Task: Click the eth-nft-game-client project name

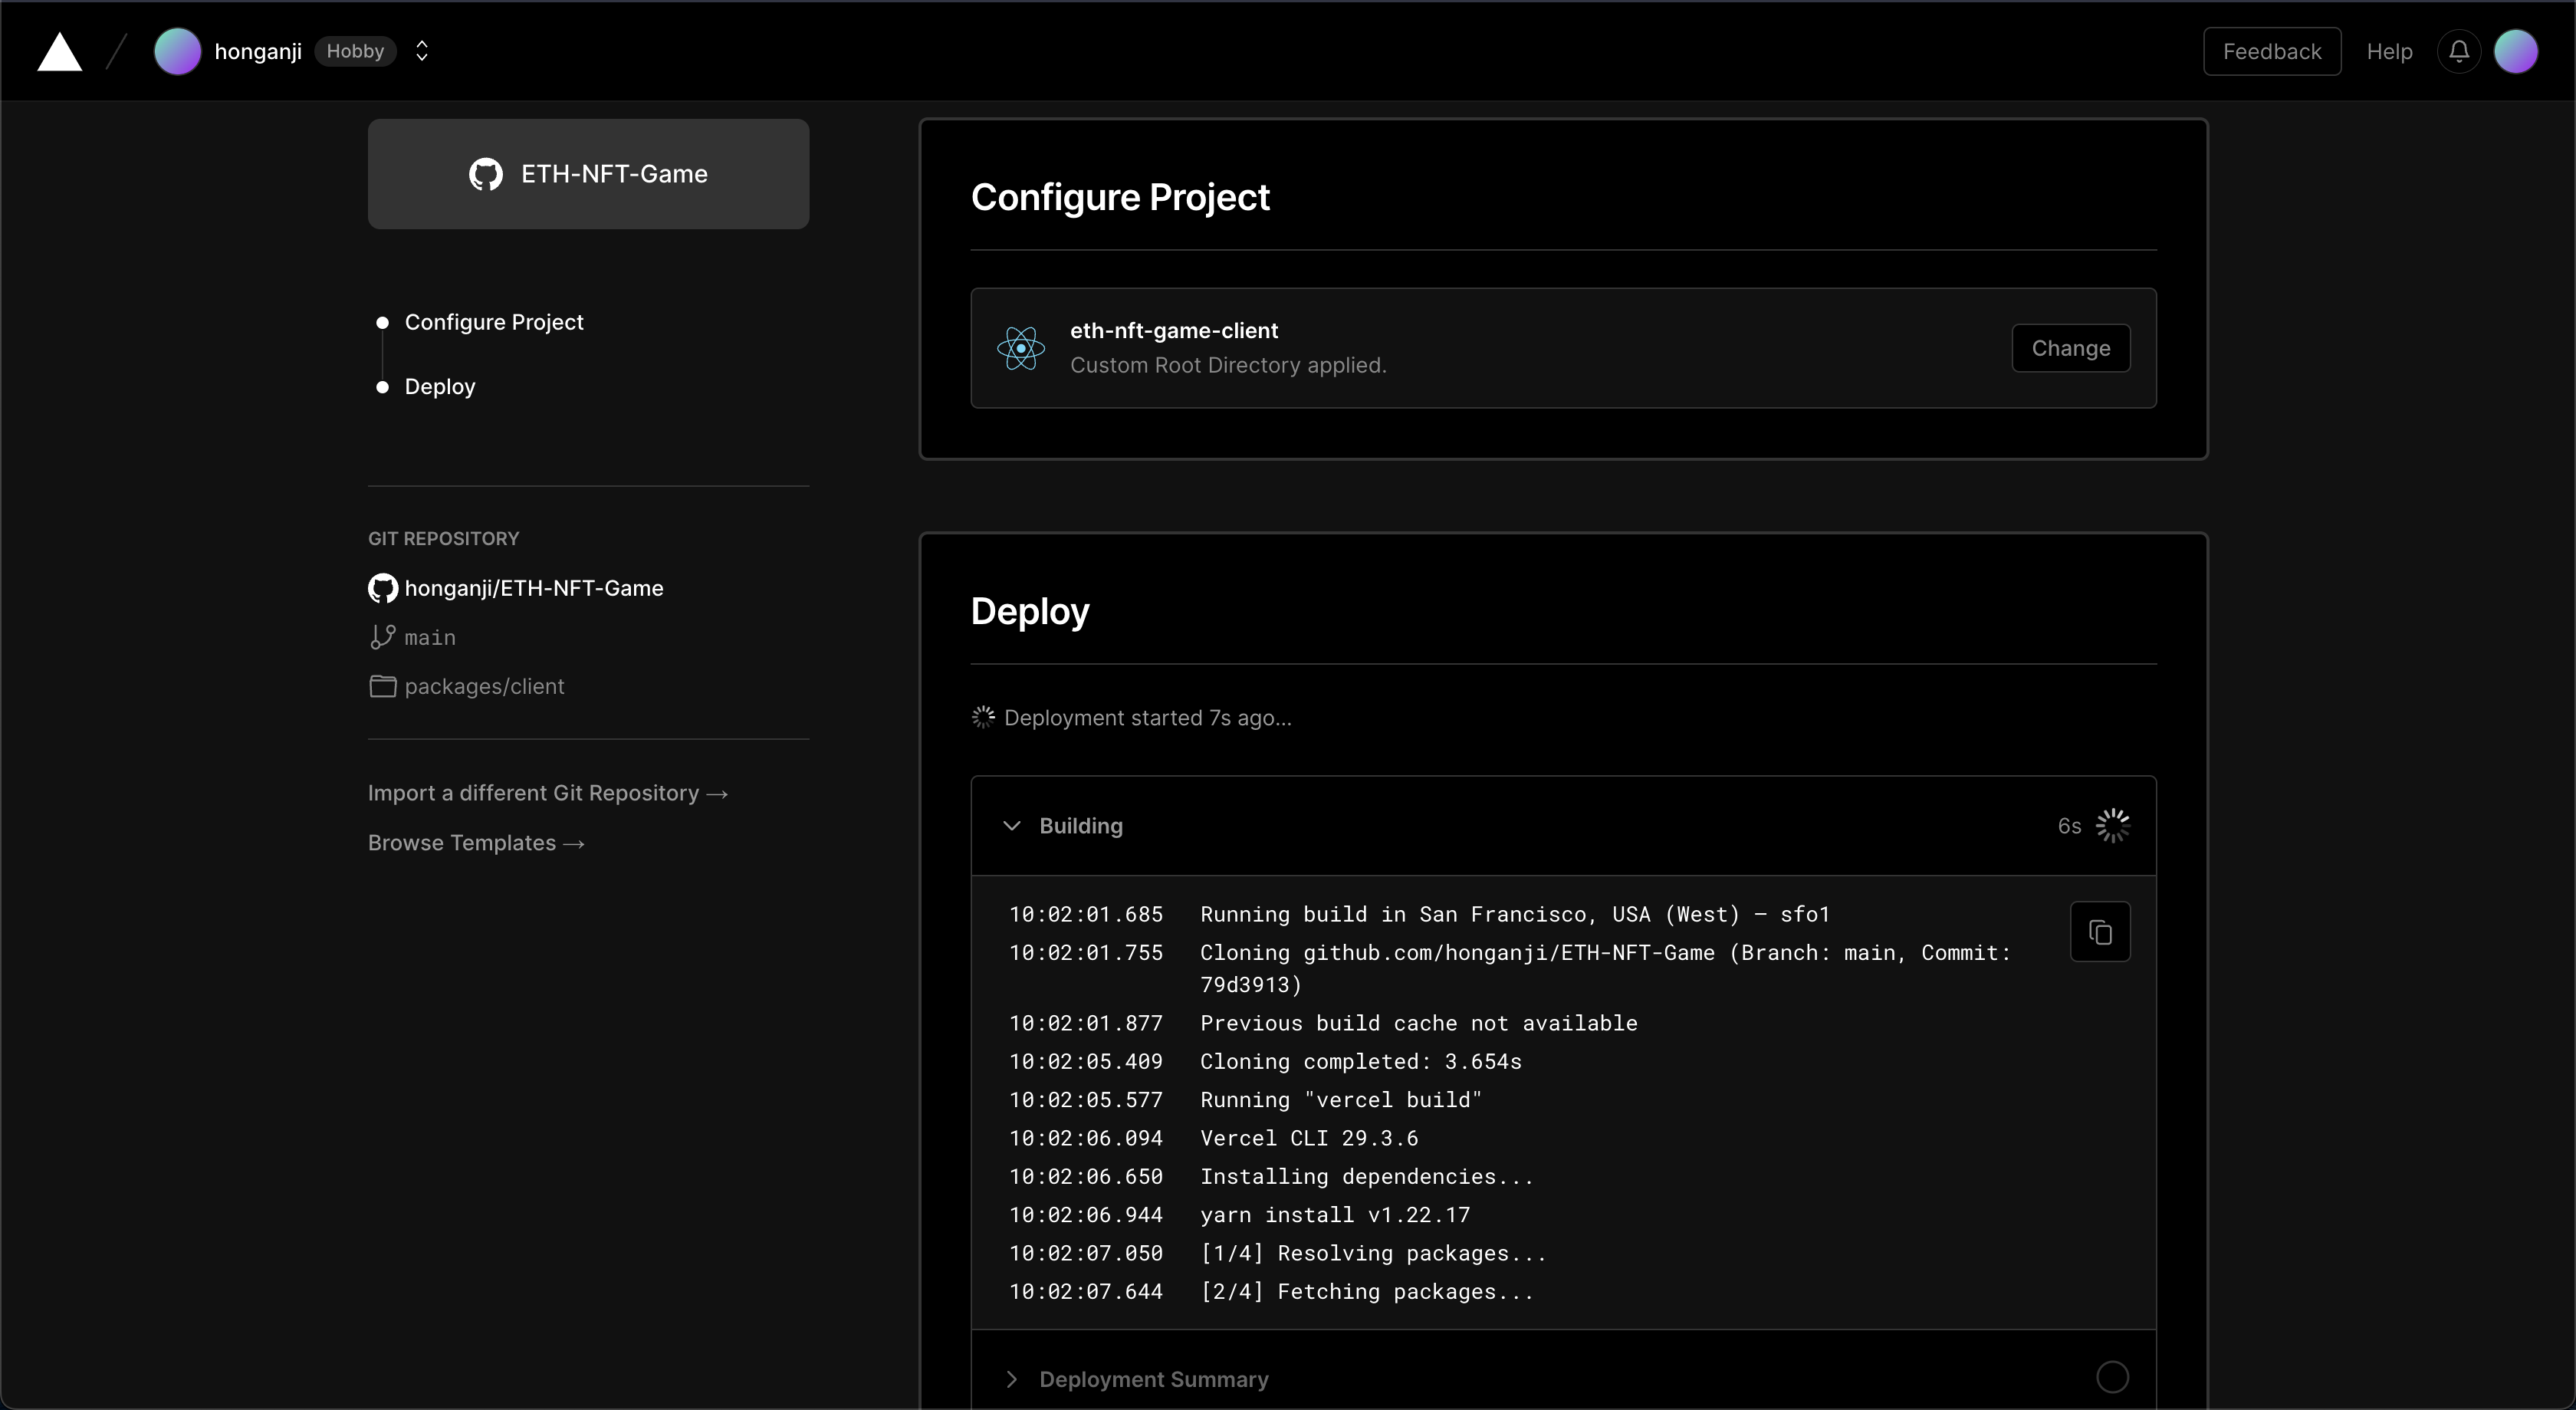Action: click(x=1174, y=331)
